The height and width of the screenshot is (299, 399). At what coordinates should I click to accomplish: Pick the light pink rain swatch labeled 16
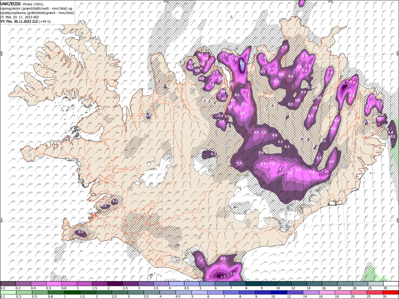point(327,292)
